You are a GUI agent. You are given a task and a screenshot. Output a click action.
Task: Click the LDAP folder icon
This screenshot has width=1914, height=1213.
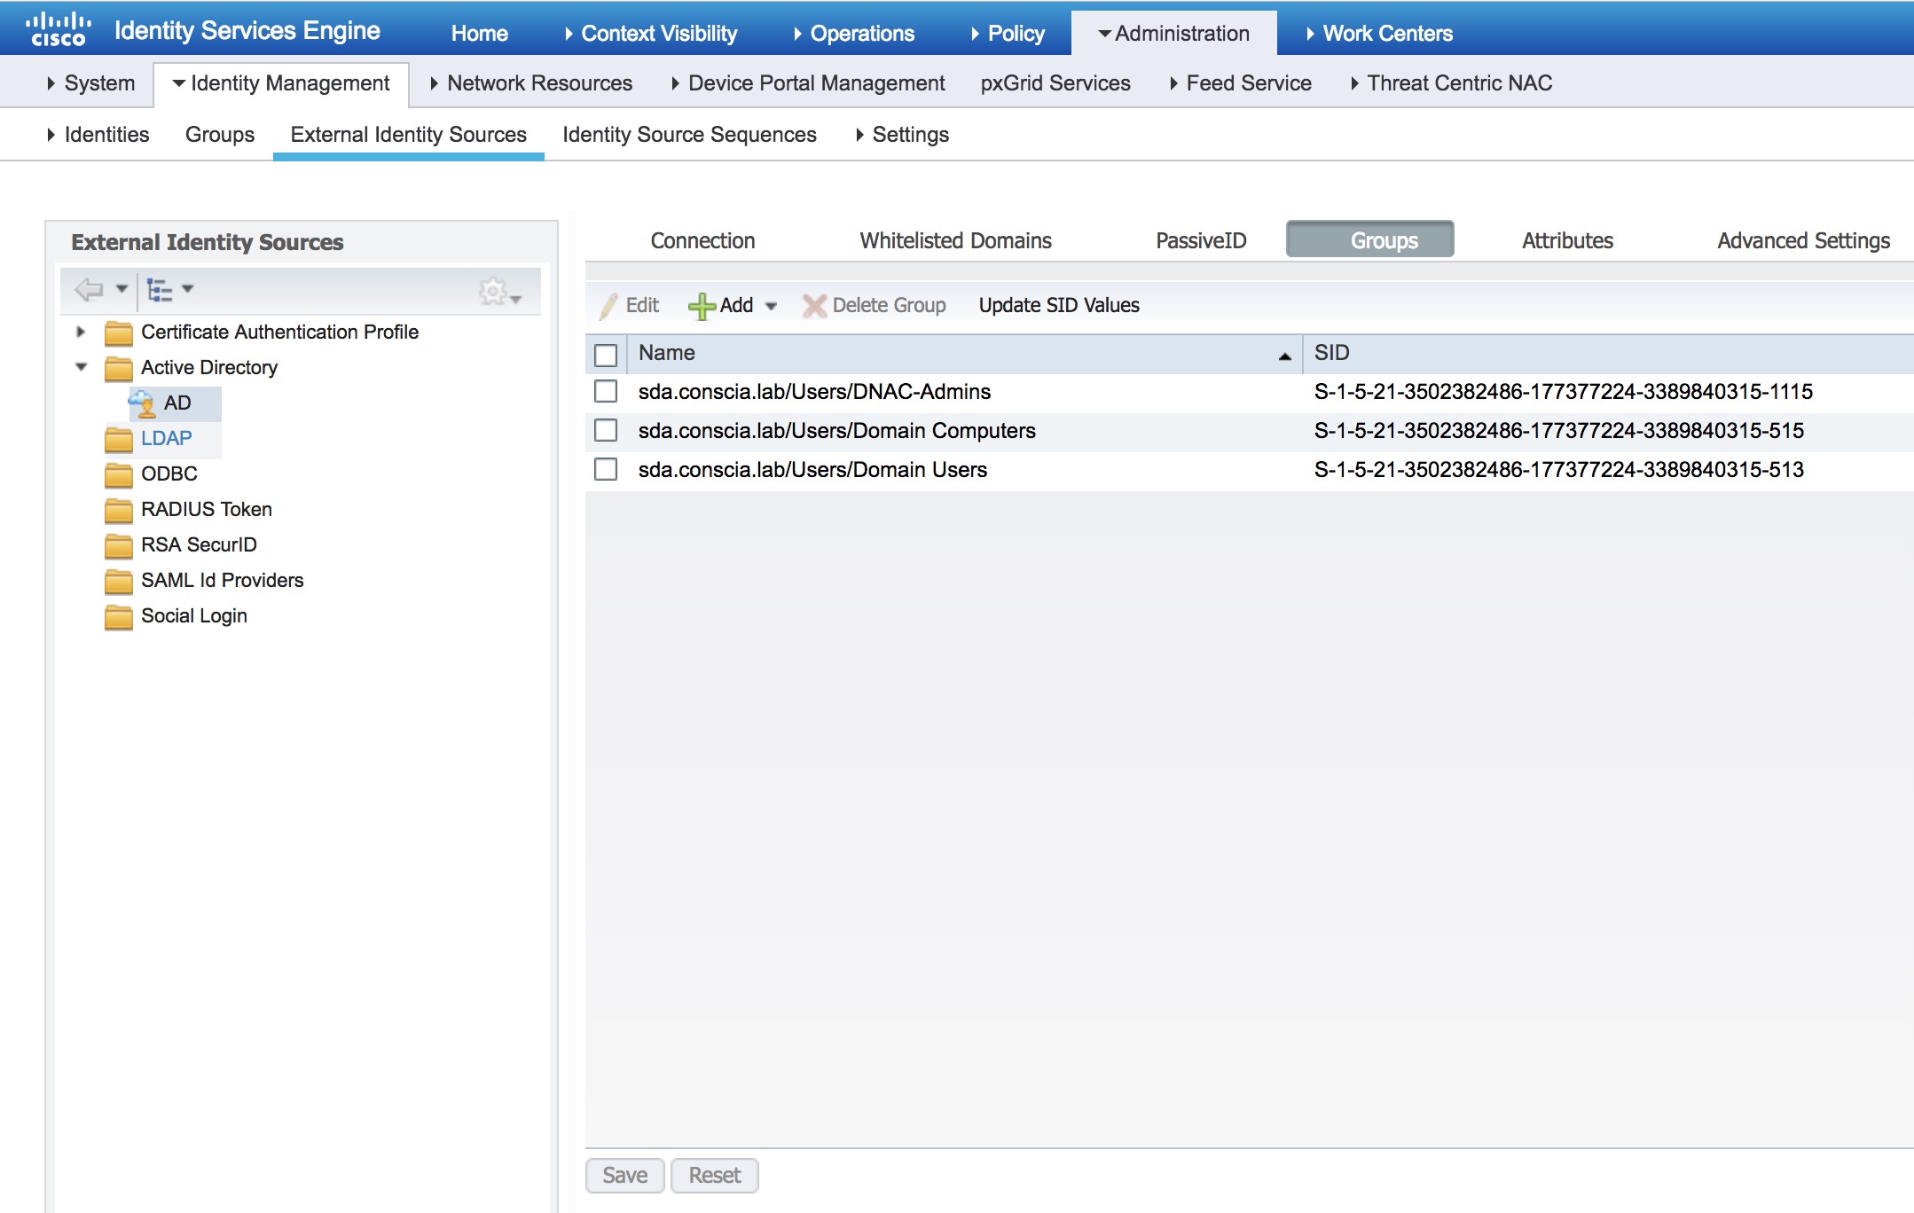pyautogui.click(x=118, y=439)
